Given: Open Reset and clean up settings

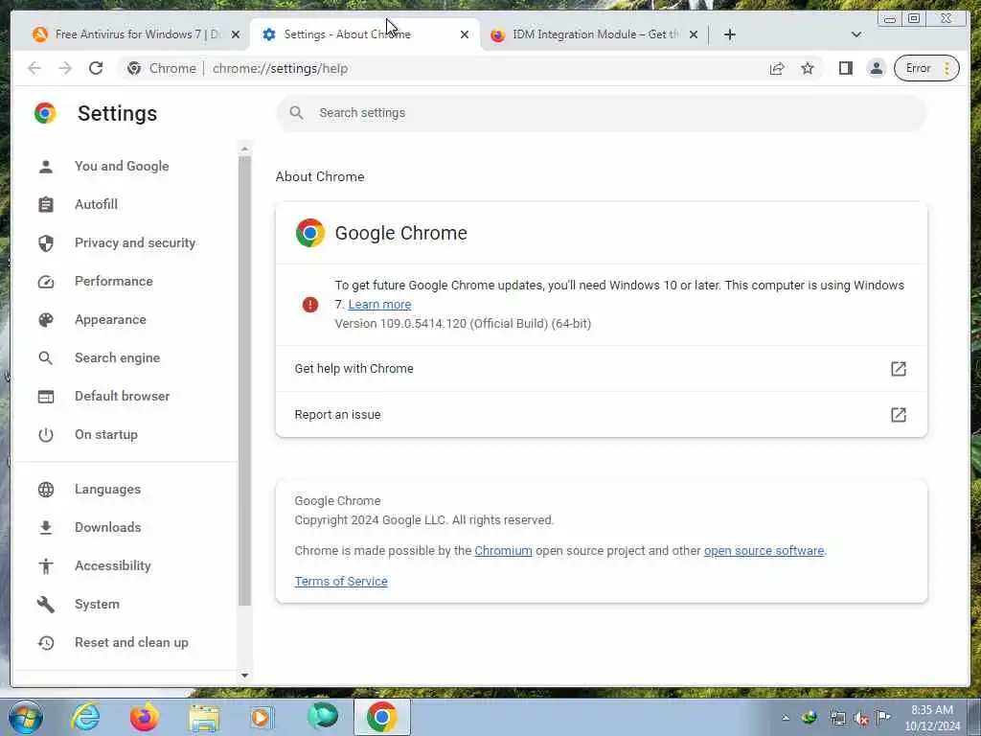Looking at the screenshot, I should 131,642.
